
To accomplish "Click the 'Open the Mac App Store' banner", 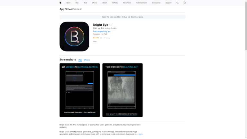I will [123, 17].
